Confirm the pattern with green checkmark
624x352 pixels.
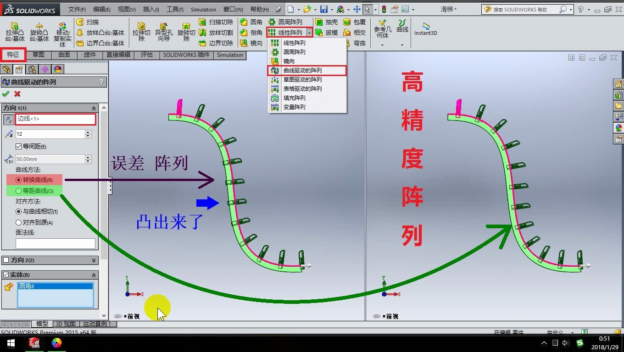[6, 93]
